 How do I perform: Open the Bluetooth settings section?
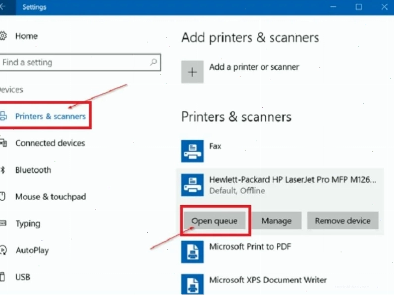[x=33, y=170]
